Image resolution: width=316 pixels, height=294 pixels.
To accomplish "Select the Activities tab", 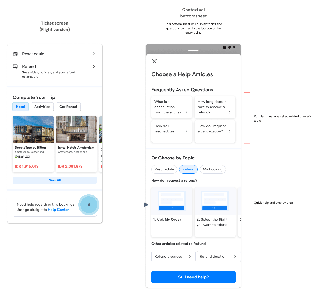I will click(x=42, y=107).
